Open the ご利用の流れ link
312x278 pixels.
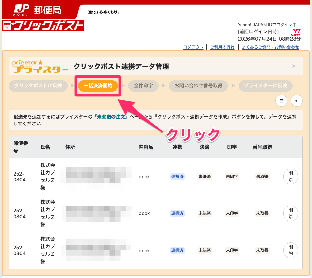pos(222,47)
